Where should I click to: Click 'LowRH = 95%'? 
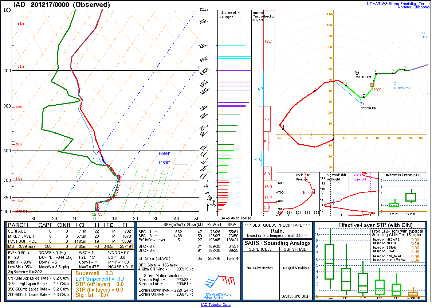point(20,267)
